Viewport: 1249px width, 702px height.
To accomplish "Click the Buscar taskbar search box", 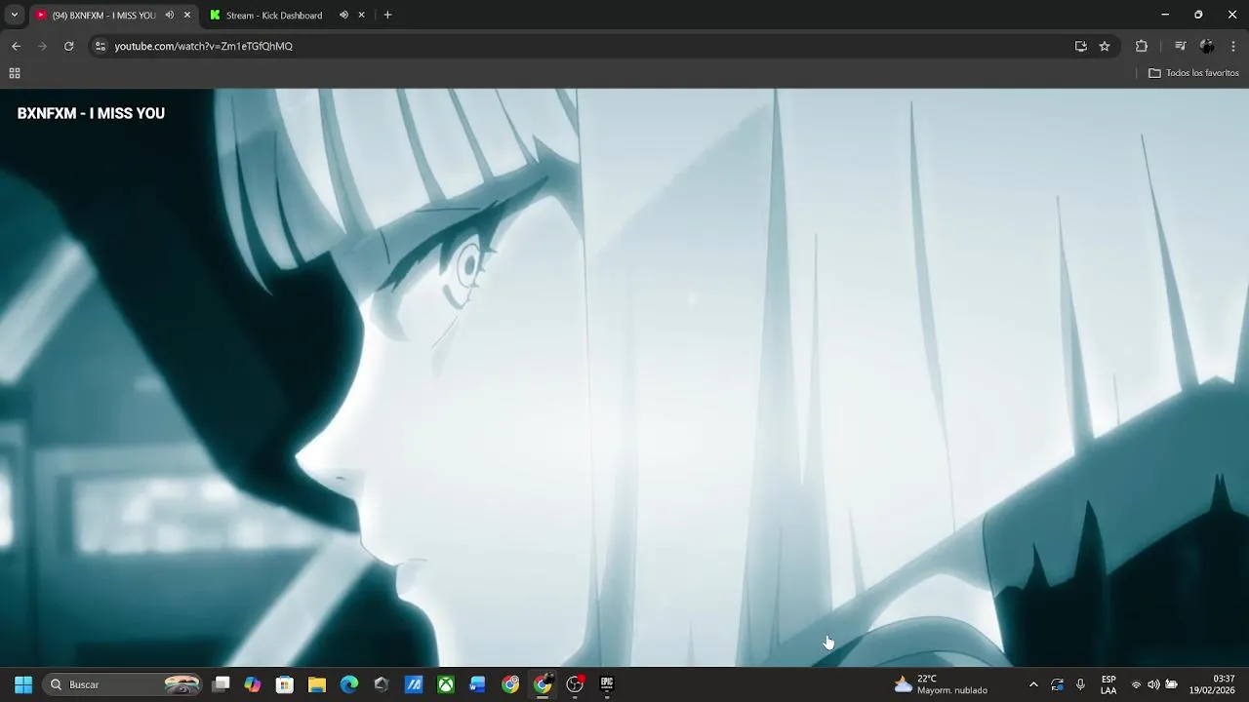I will point(124,684).
